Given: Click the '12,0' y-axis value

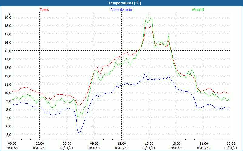Looking at the screenshot, I should coord(8,76).
